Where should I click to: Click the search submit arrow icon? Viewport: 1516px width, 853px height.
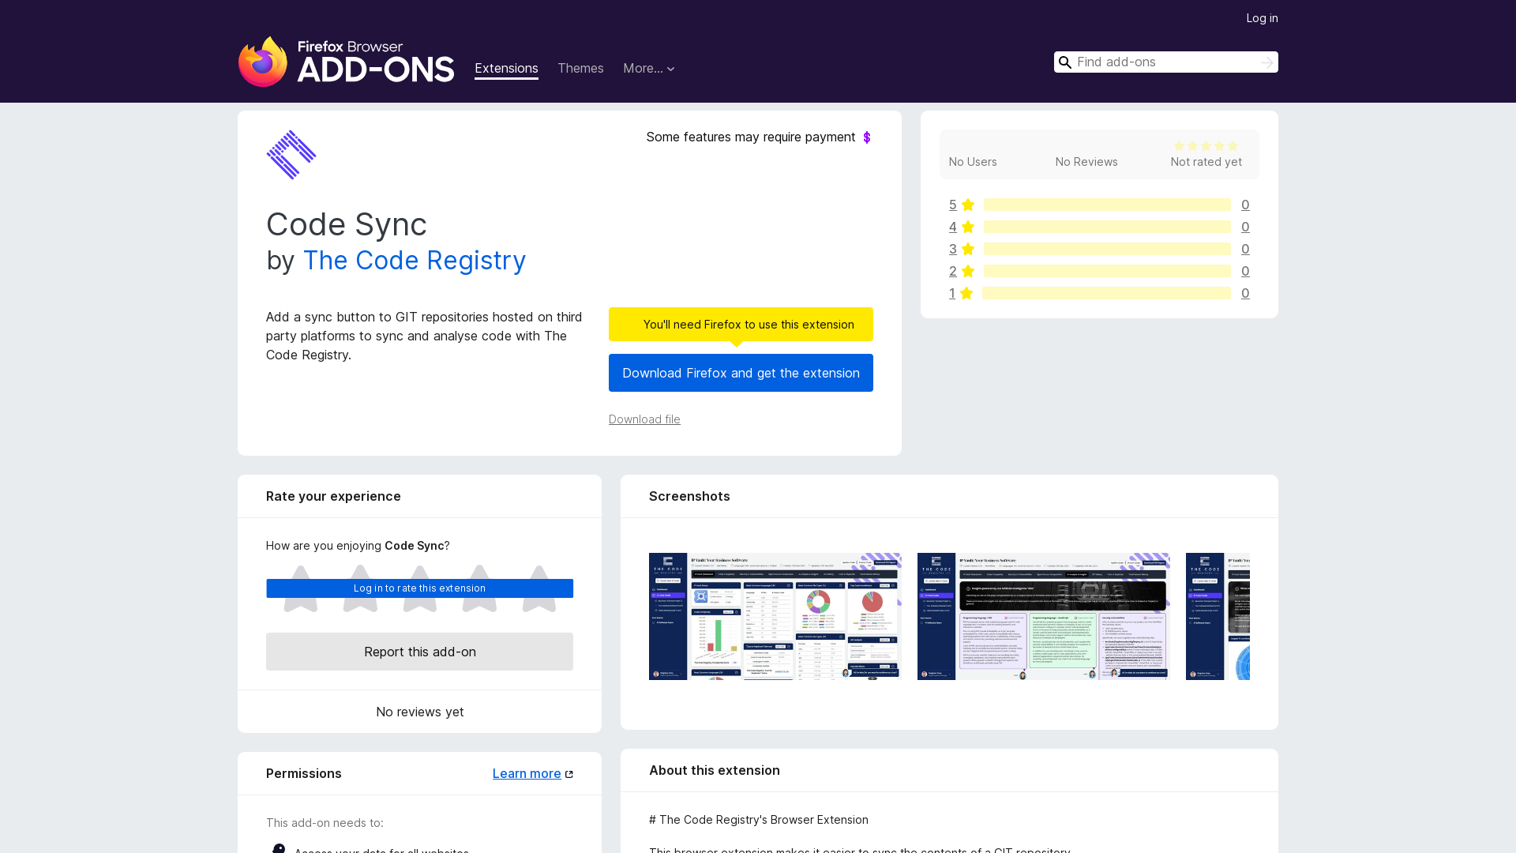[1266, 62]
